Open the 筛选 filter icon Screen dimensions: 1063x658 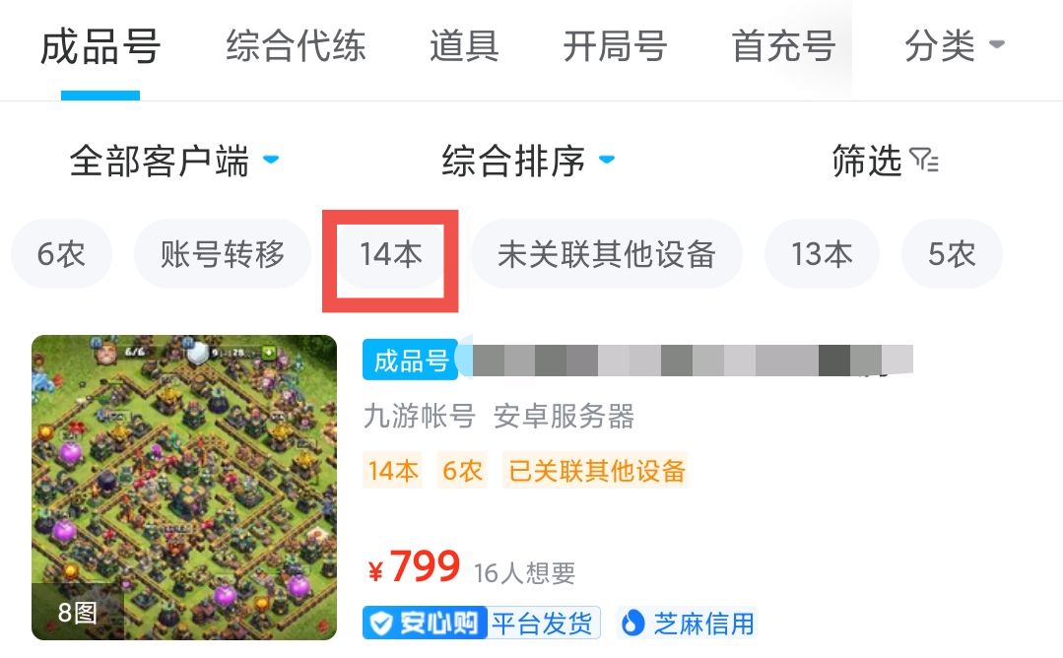click(924, 161)
